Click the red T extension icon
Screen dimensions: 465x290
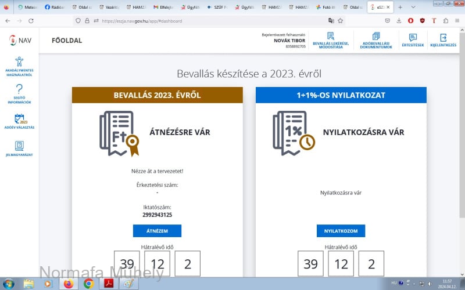[434, 21]
